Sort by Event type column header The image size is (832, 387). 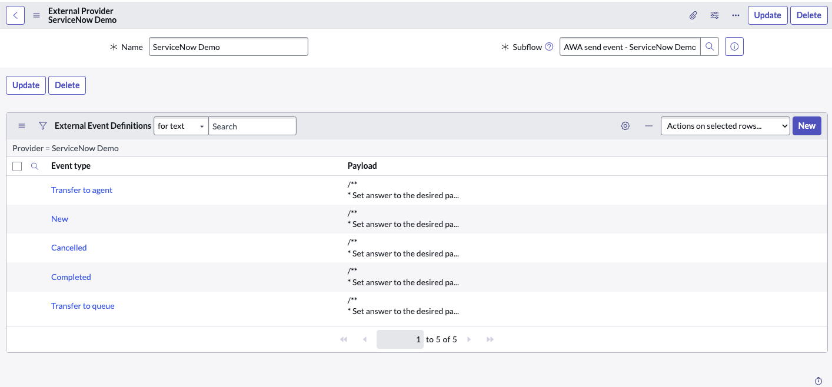tap(71, 166)
